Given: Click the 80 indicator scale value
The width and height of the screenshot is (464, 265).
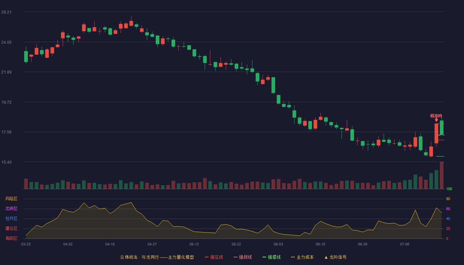Looking at the screenshot, I should tap(448, 199).
